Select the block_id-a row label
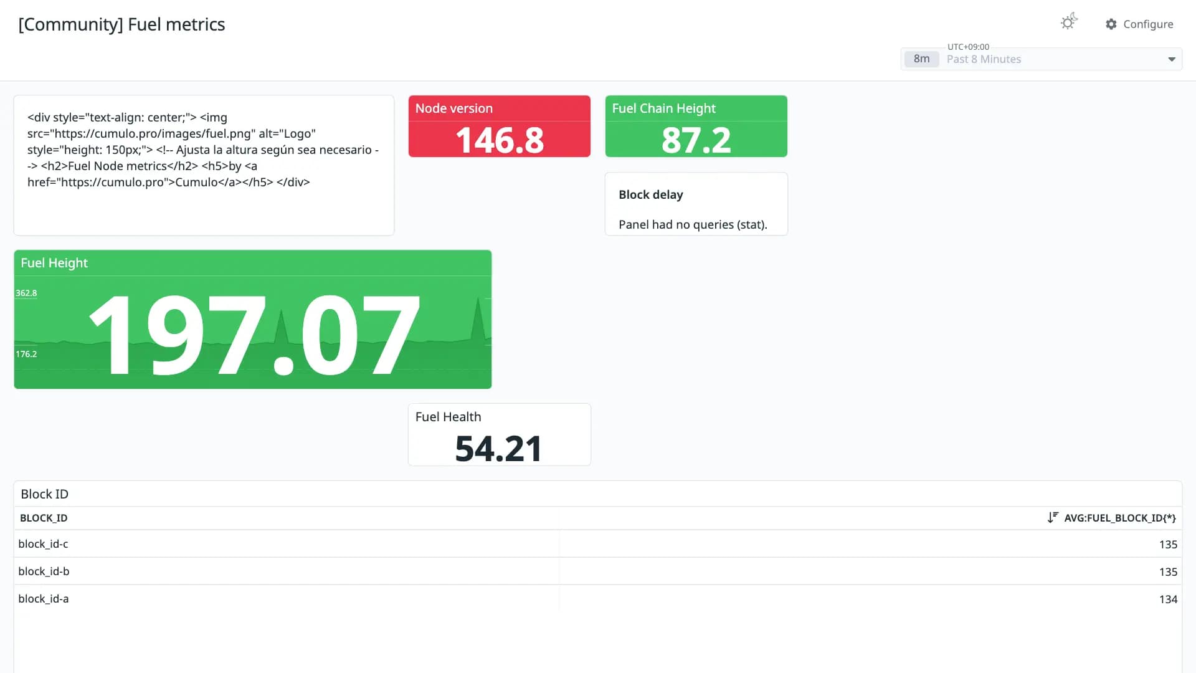 click(43, 599)
